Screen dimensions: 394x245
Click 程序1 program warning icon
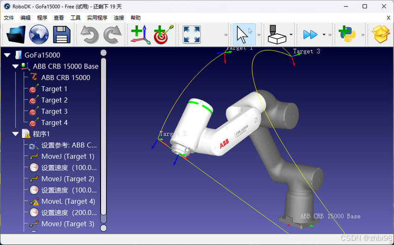click(26, 134)
